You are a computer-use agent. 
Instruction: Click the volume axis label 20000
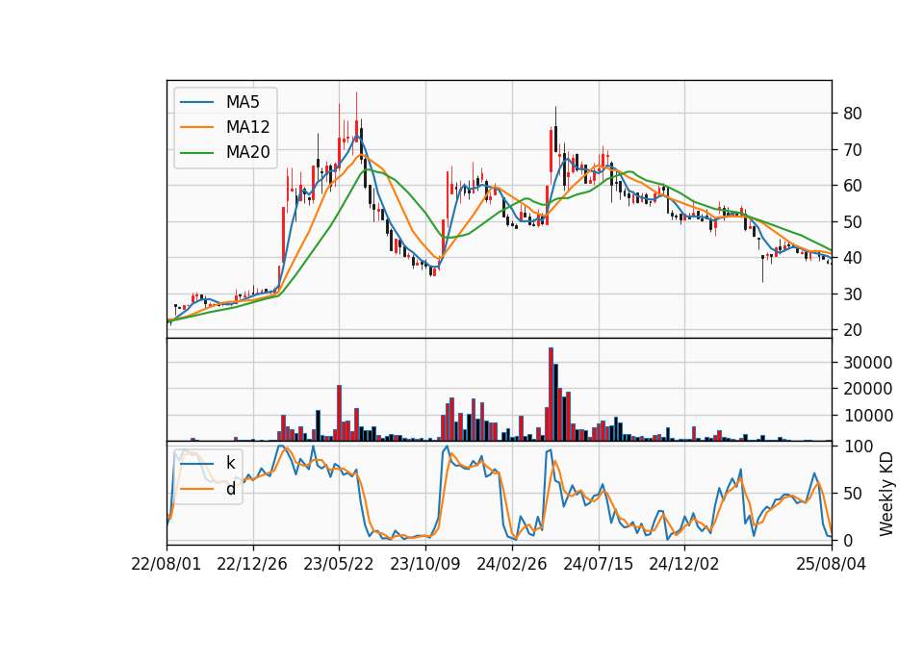click(867, 389)
